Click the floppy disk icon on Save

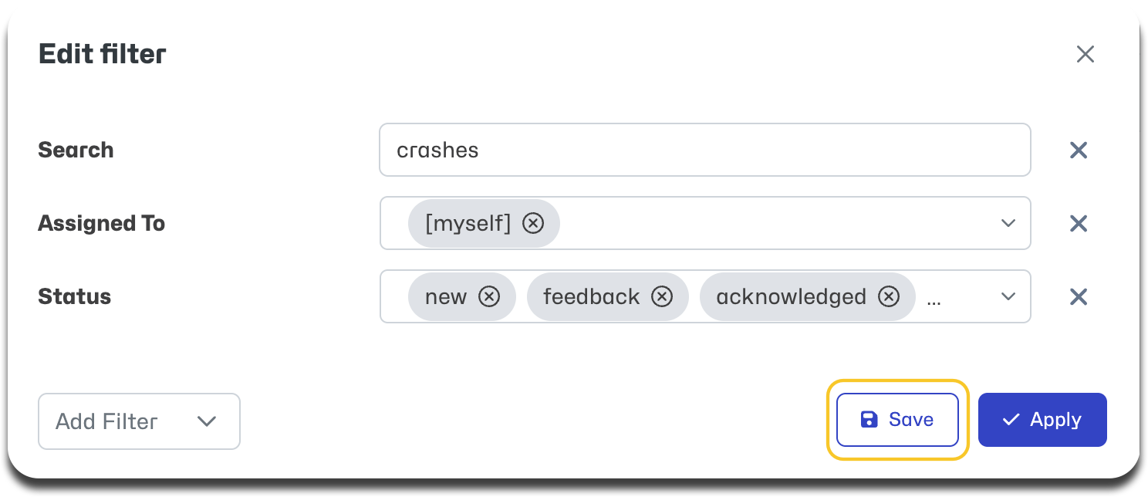click(x=869, y=420)
